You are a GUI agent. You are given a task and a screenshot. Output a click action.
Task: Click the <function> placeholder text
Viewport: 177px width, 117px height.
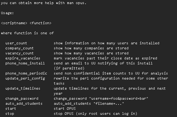click(41, 23)
